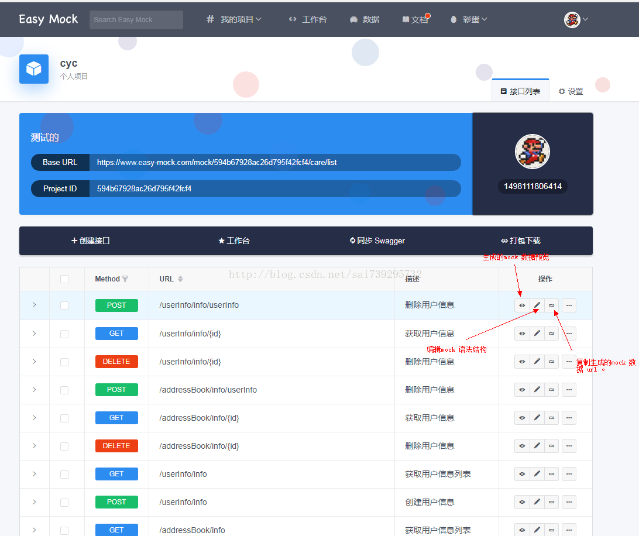
Task: Edit the GET /userInfo/info/{id} interface
Action: click(x=537, y=334)
